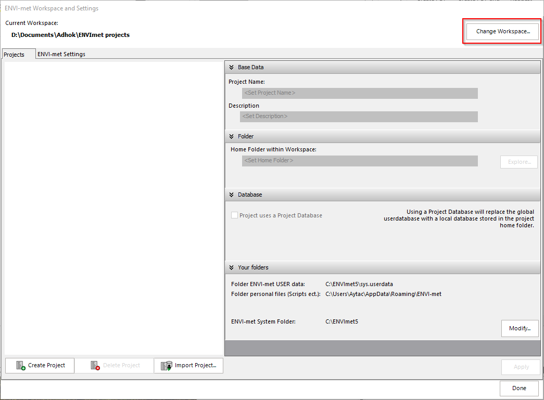Focus the Project Name field
This screenshot has width=544, height=400.
pos(359,93)
